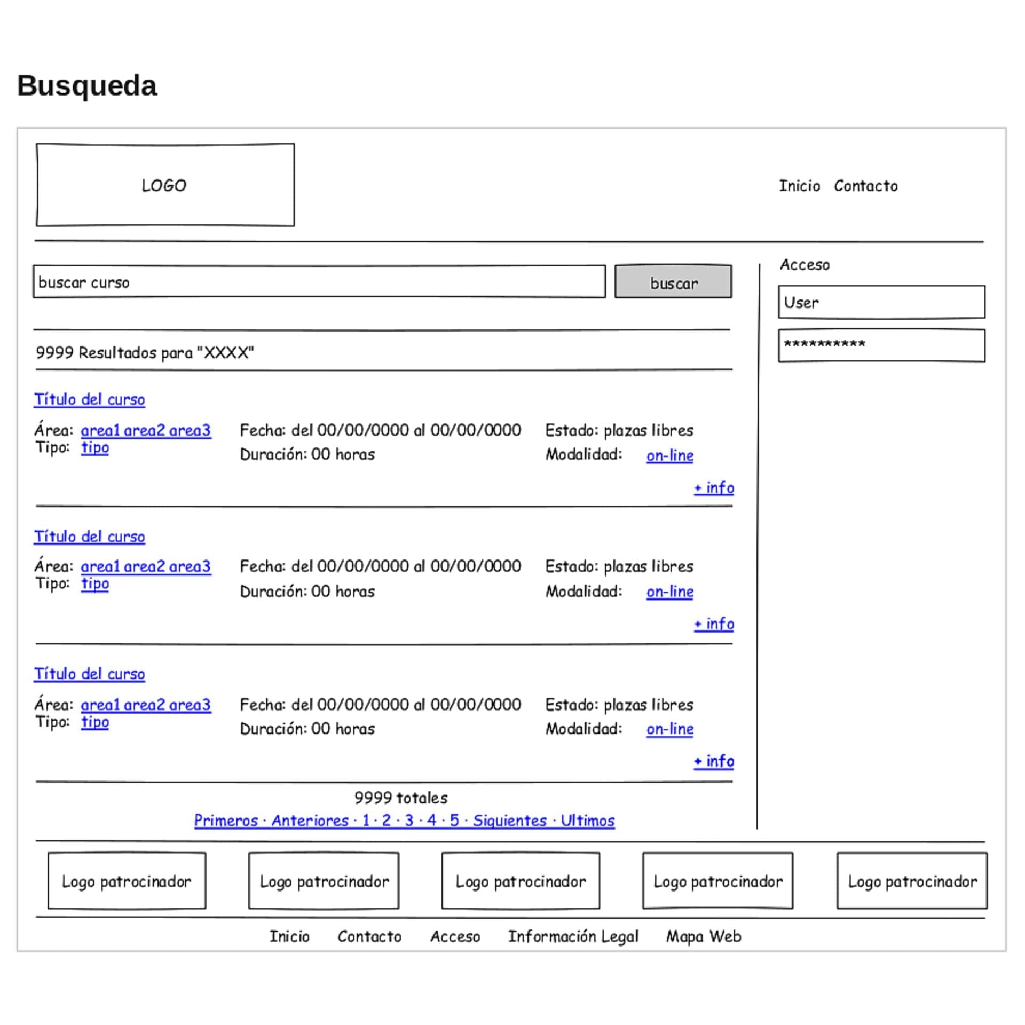Click the last 'Logo patrocinador' box

point(912,881)
